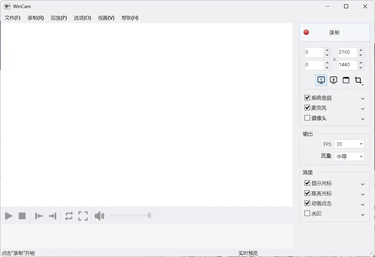Open the 视图(V) menu

point(106,18)
